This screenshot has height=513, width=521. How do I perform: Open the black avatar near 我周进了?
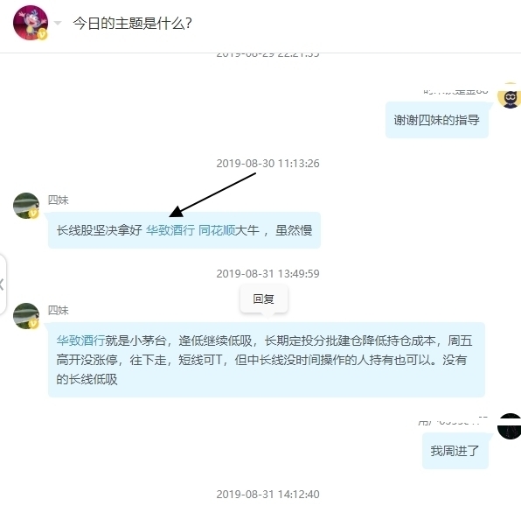510,426
